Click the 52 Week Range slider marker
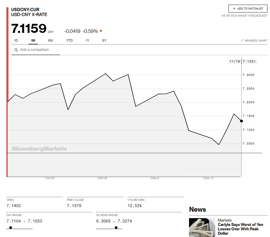 [116, 227]
